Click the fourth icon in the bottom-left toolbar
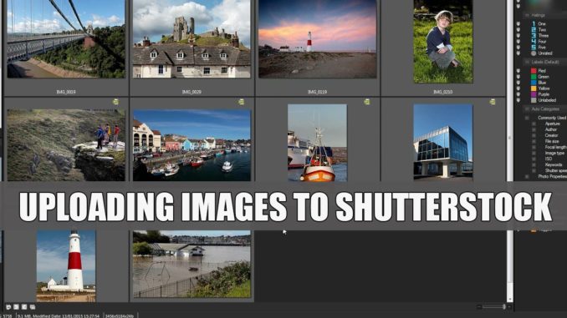The height and width of the screenshot is (318, 567). coord(32,307)
